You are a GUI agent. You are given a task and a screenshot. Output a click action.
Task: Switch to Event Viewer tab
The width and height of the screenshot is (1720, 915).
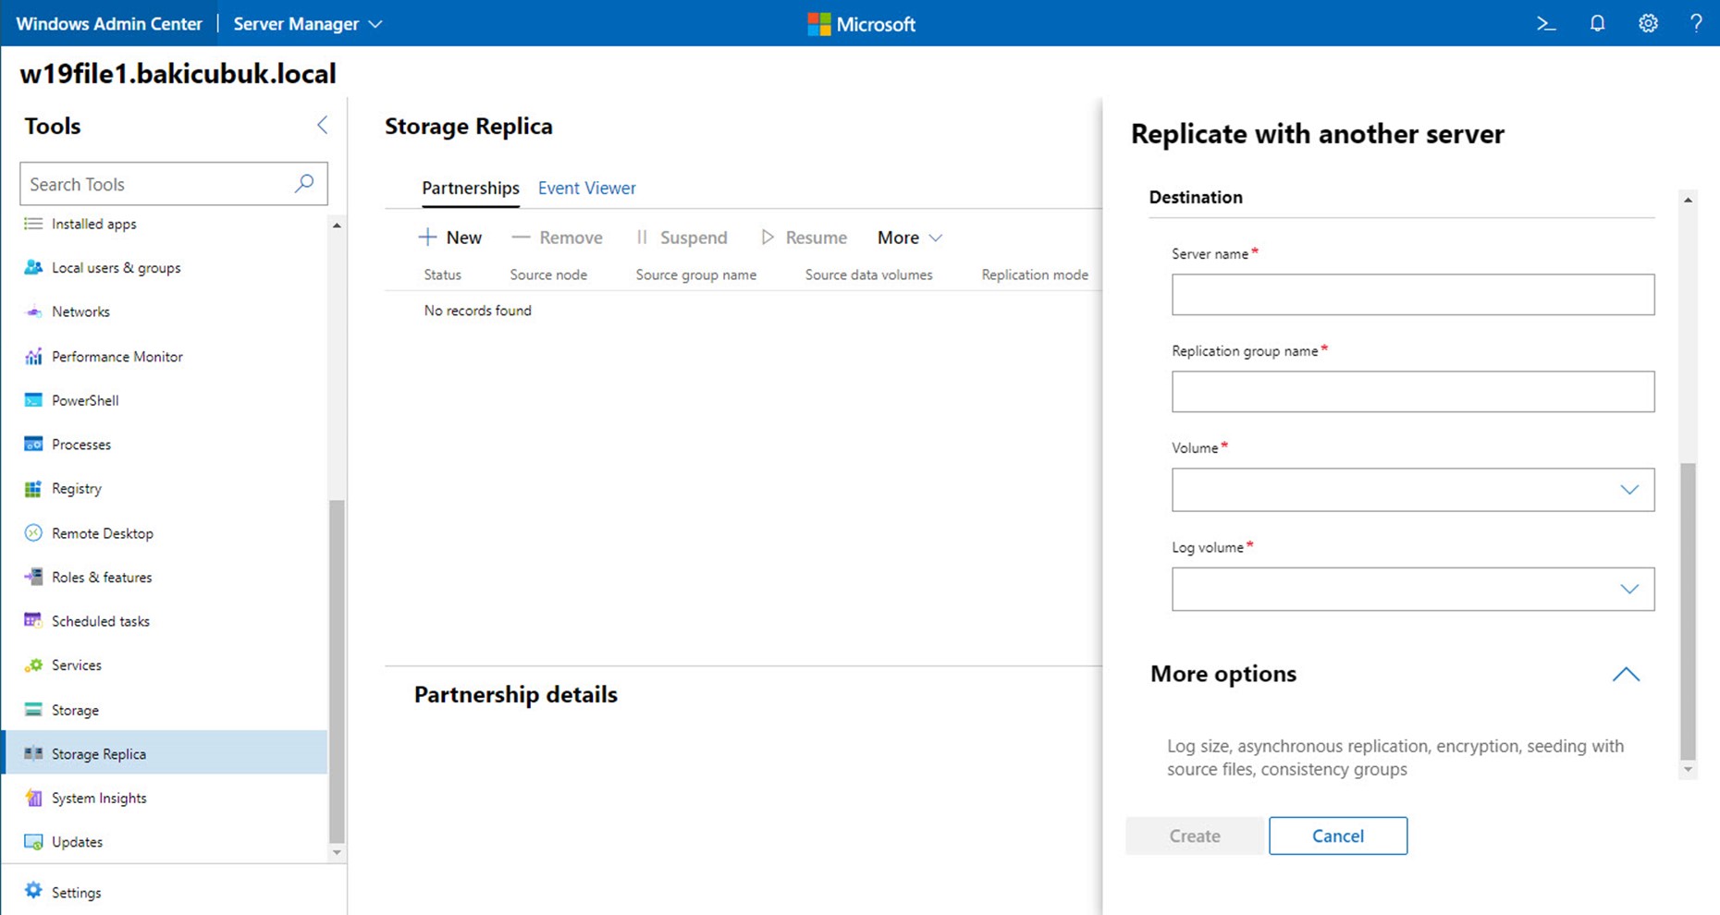pyautogui.click(x=587, y=189)
